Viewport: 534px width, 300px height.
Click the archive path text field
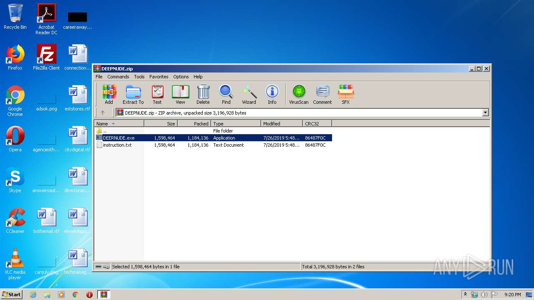tap(299, 112)
